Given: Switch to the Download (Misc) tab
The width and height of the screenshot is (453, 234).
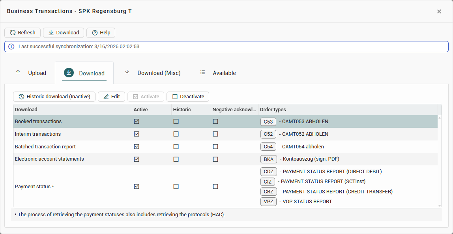Looking at the screenshot, I should [x=159, y=73].
